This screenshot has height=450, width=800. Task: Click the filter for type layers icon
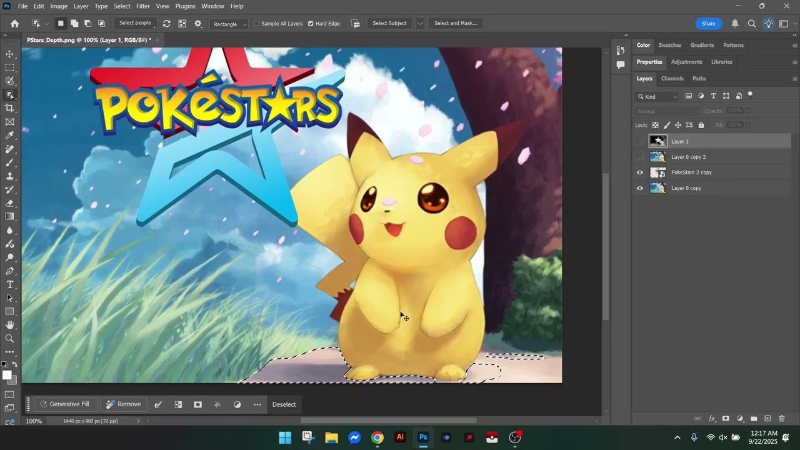[x=713, y=96]
